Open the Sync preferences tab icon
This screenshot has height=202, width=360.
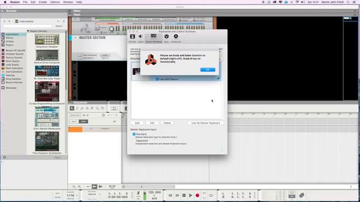(x=166, y=36)
